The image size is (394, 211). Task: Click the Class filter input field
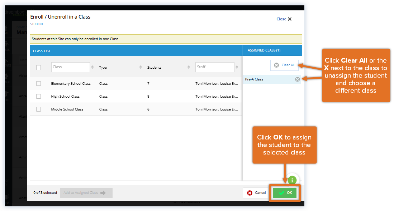point(70,67)
